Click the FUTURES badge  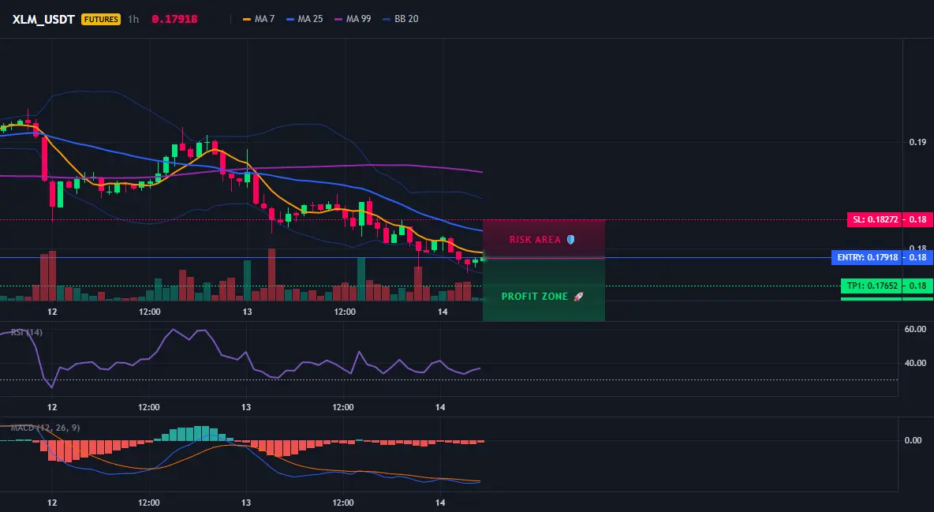pos(101,19)
